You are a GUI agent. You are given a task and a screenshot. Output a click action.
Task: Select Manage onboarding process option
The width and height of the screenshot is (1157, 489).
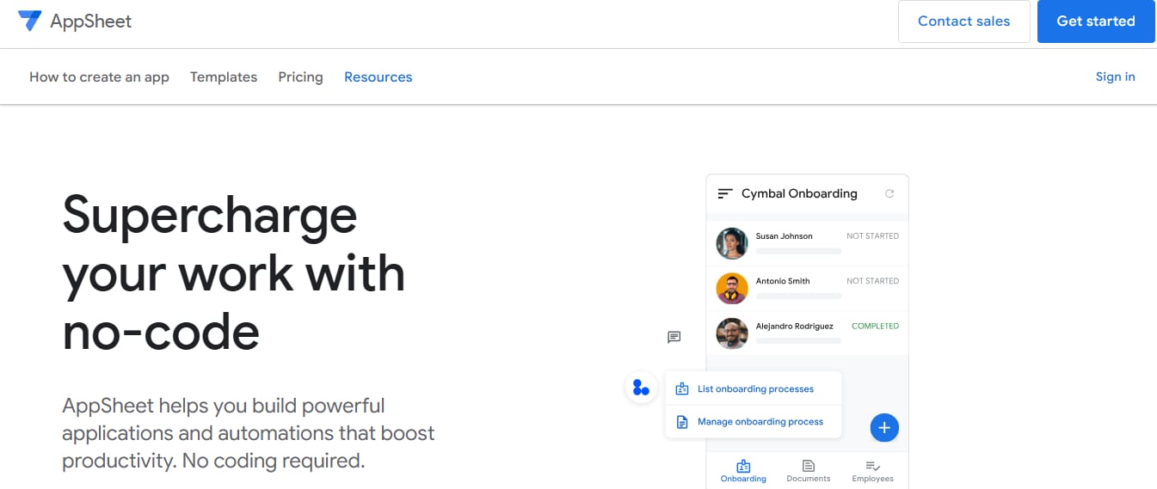753,422
